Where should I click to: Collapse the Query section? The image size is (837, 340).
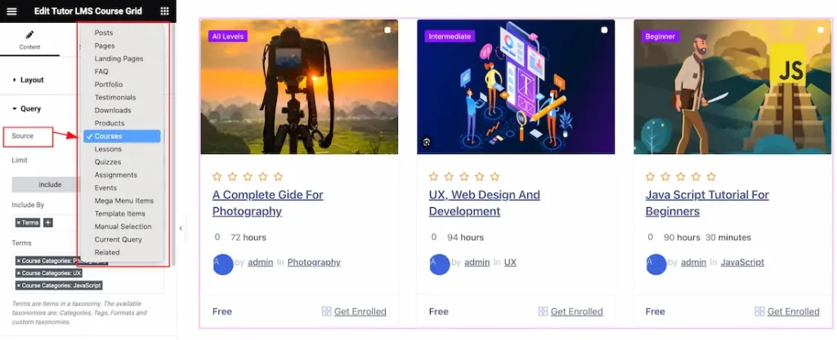pyautogui.click(x=30, y=108)
